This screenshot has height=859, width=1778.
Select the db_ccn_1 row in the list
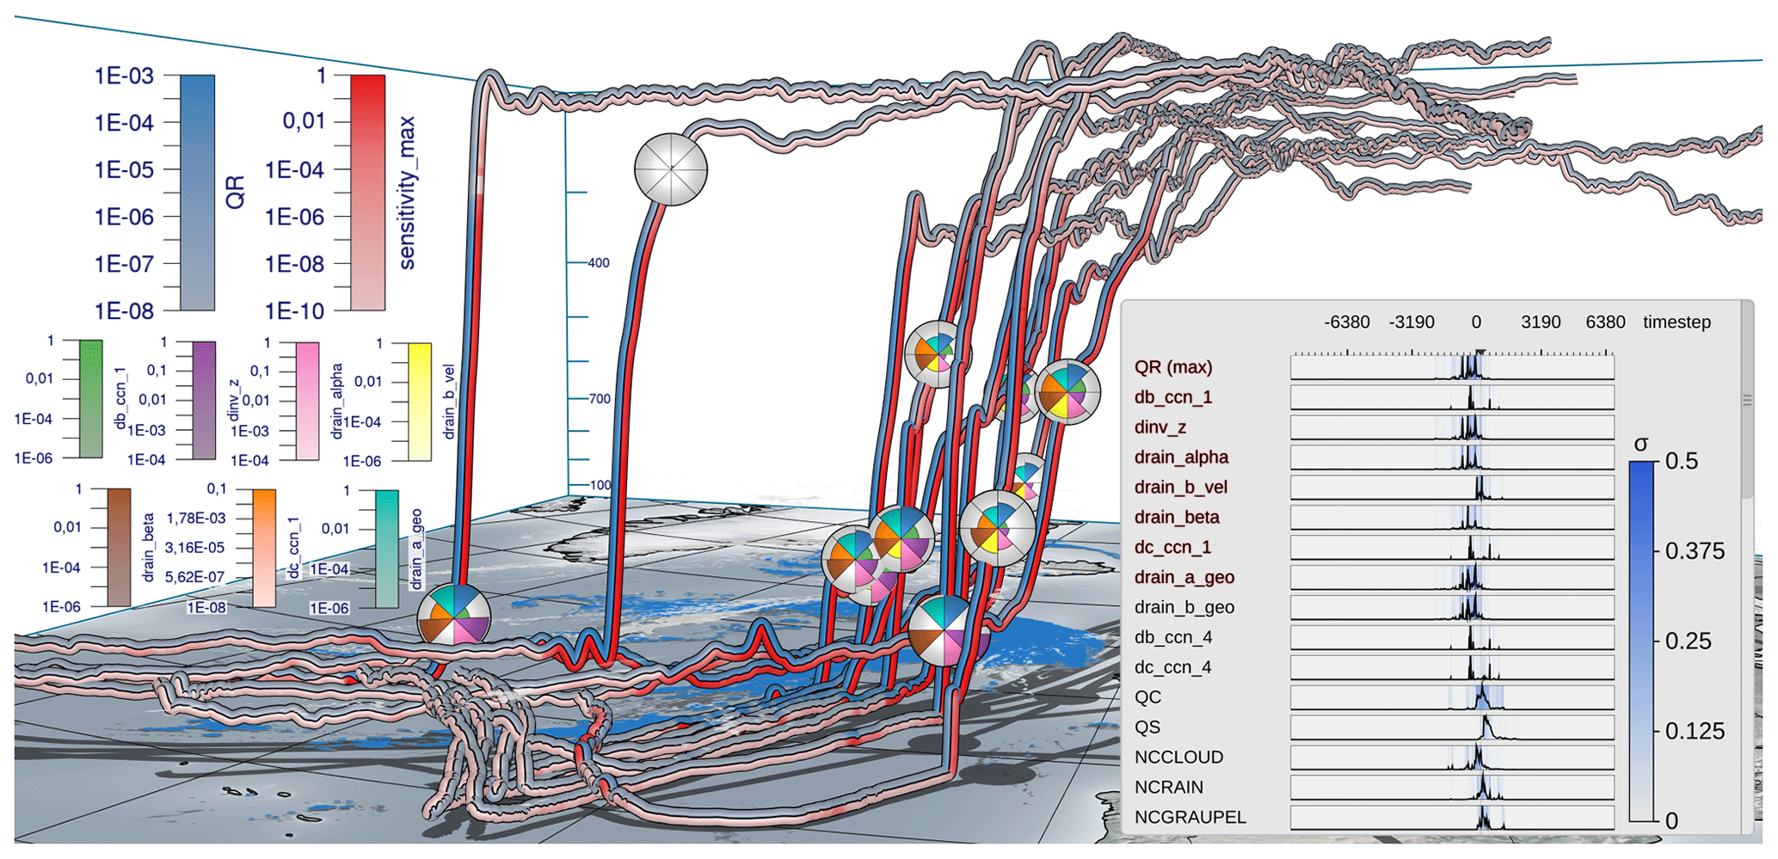(1172, 397)
